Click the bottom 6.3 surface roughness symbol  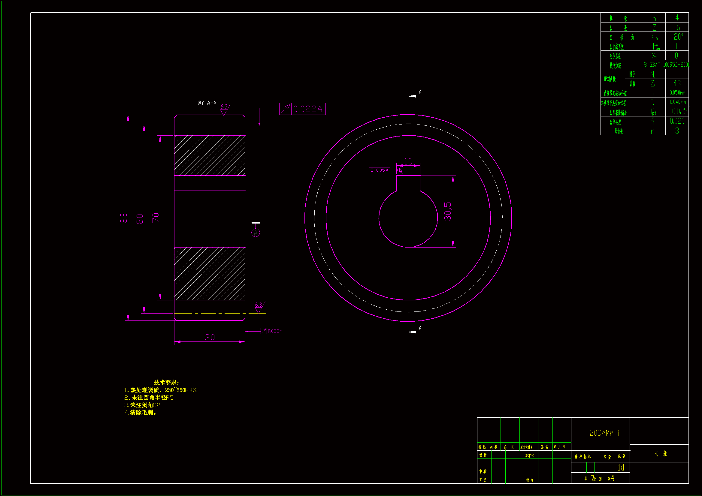point(259,307)
